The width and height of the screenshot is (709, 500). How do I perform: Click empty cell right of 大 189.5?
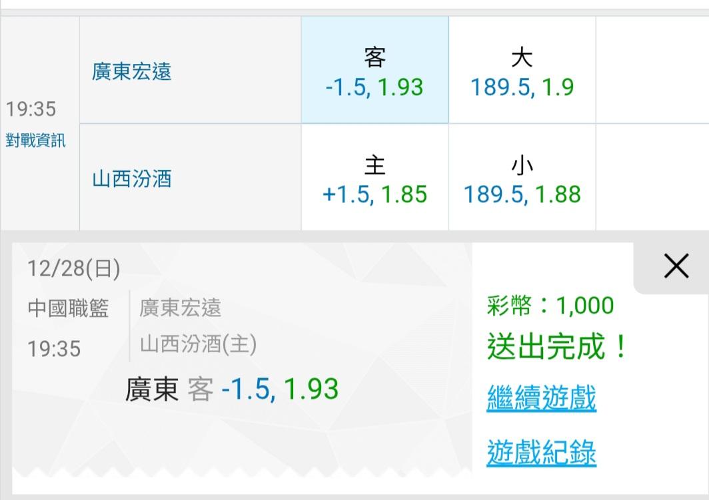[652, 71]
